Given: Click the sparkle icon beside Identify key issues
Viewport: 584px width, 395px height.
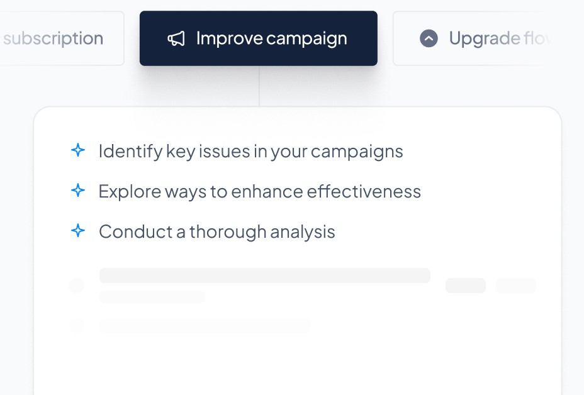Looking at the screenshot, I should [78, 150].
